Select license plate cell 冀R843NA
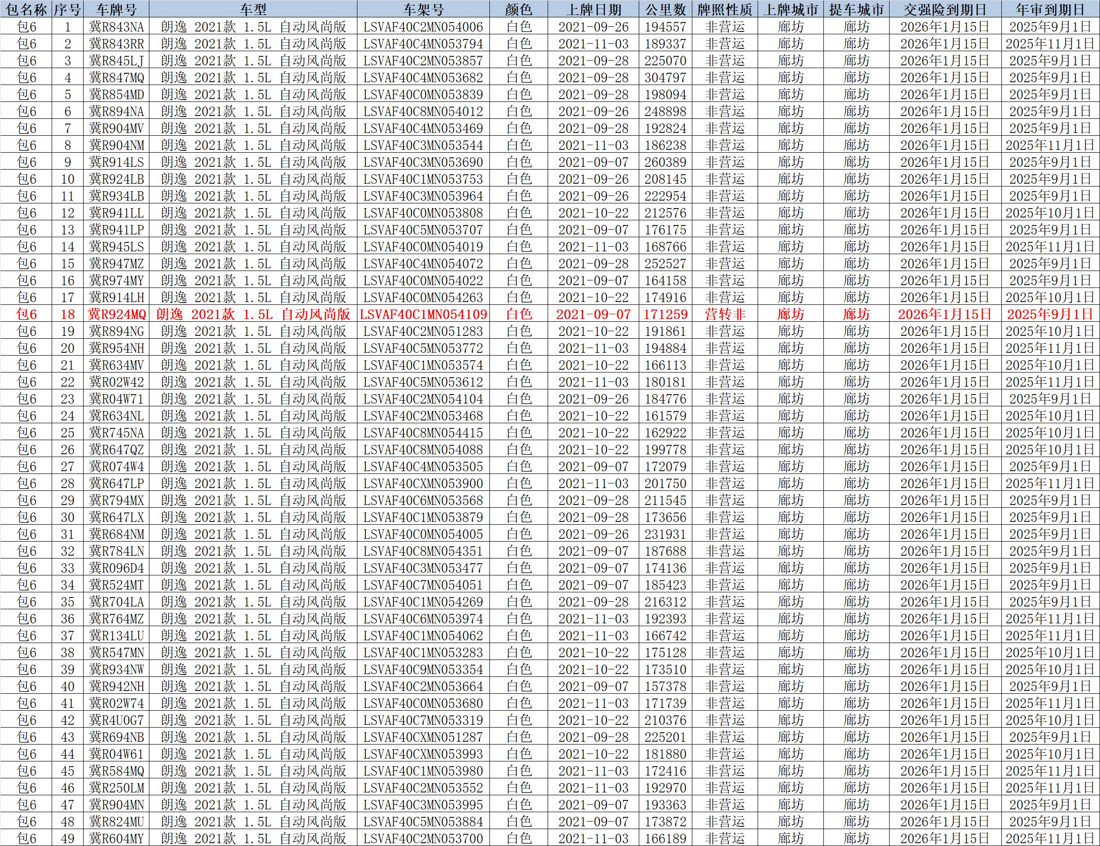 click(x=116, y=27)
